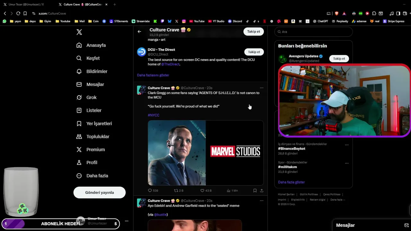Open browser extensions puzzle icon
This screenshot has width=411, height=231.
click(x=374, y=13)
